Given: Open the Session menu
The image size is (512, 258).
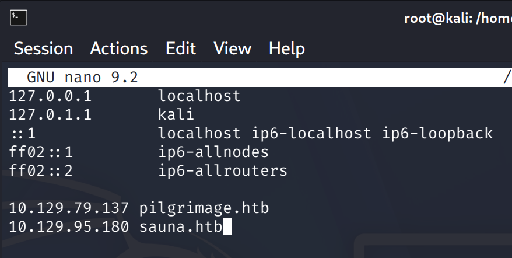Looking at the screenshot, I should coord(43,48).
